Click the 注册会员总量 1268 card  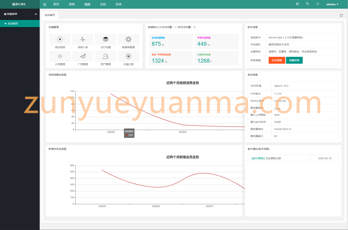click(x=216, y=58)
